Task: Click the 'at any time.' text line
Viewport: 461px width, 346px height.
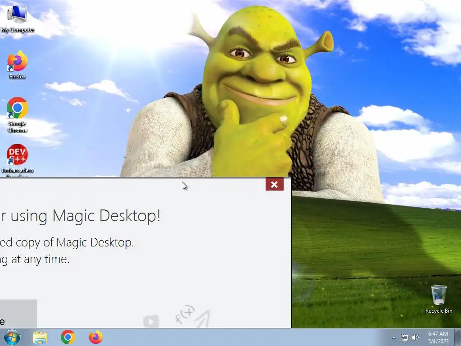Action: 40,259
